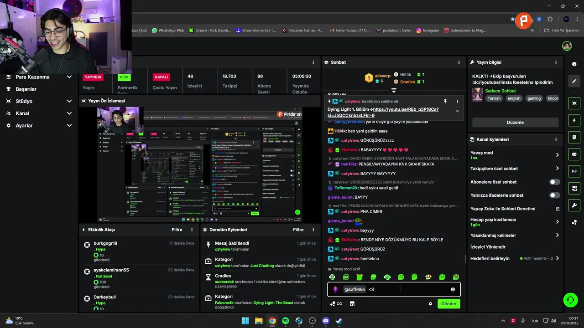Open Spotify from the Windows taskbar
The height and width of the screenshot is (328, 584).
click(286, 321)
